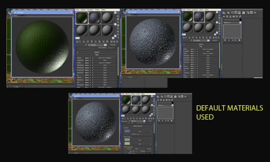Pick material with eyedropper beside Cellular type button

(129, 121)
